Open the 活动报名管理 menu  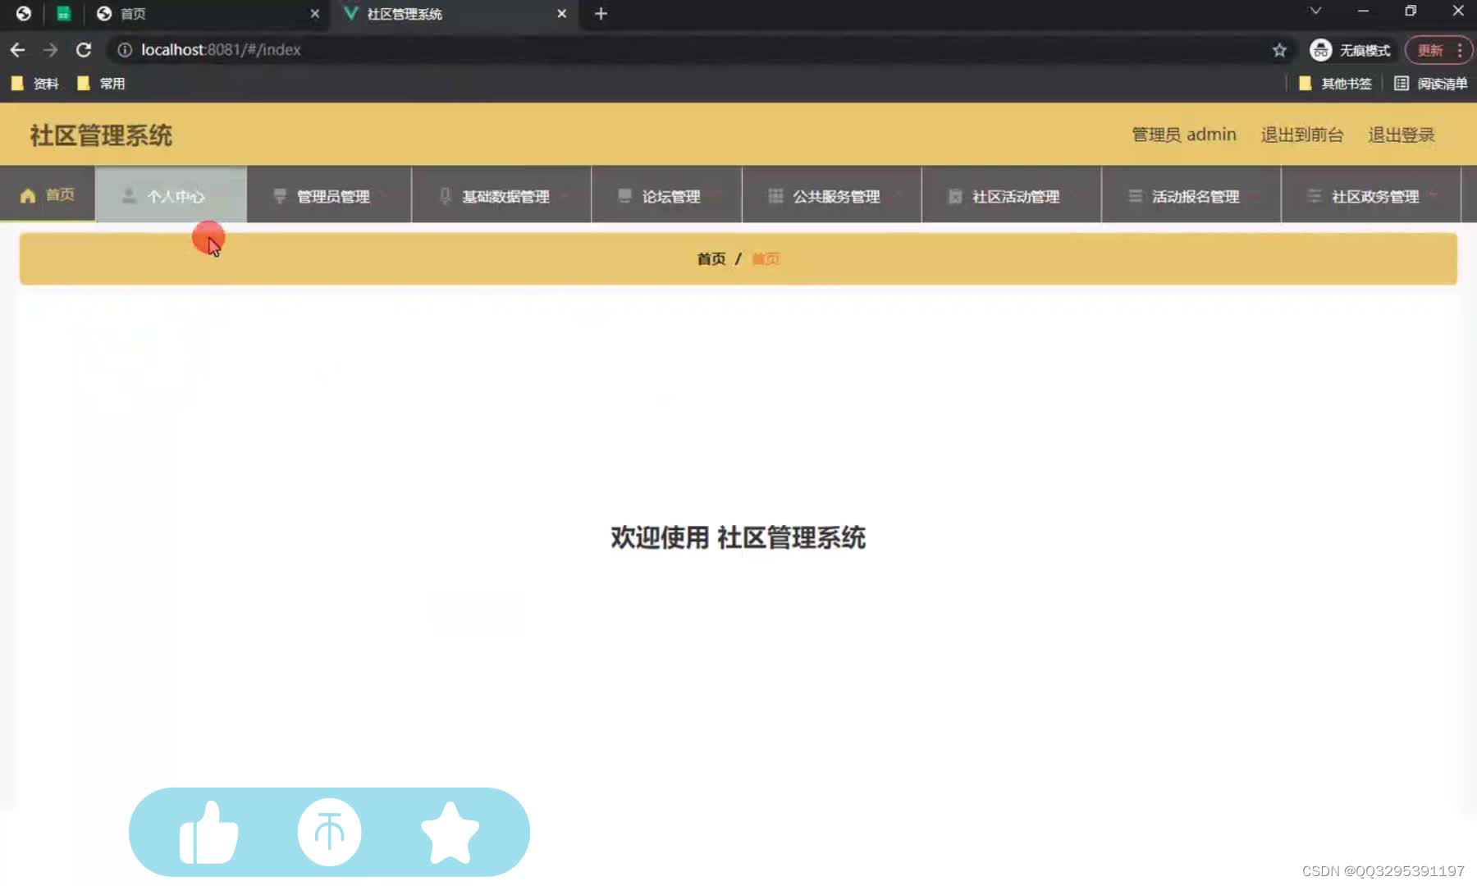point(1191,195)
